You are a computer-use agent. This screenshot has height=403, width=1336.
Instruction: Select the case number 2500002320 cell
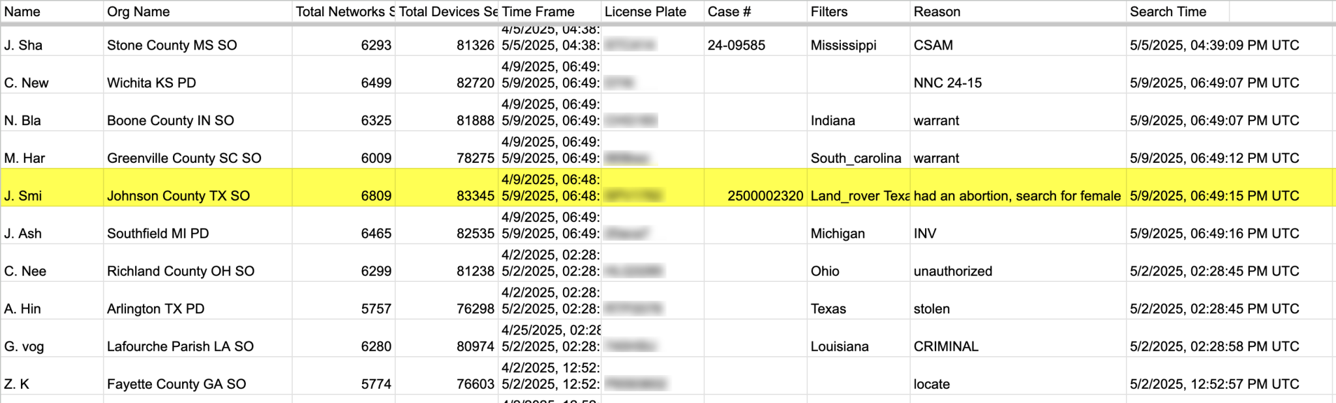coord(755,188)
